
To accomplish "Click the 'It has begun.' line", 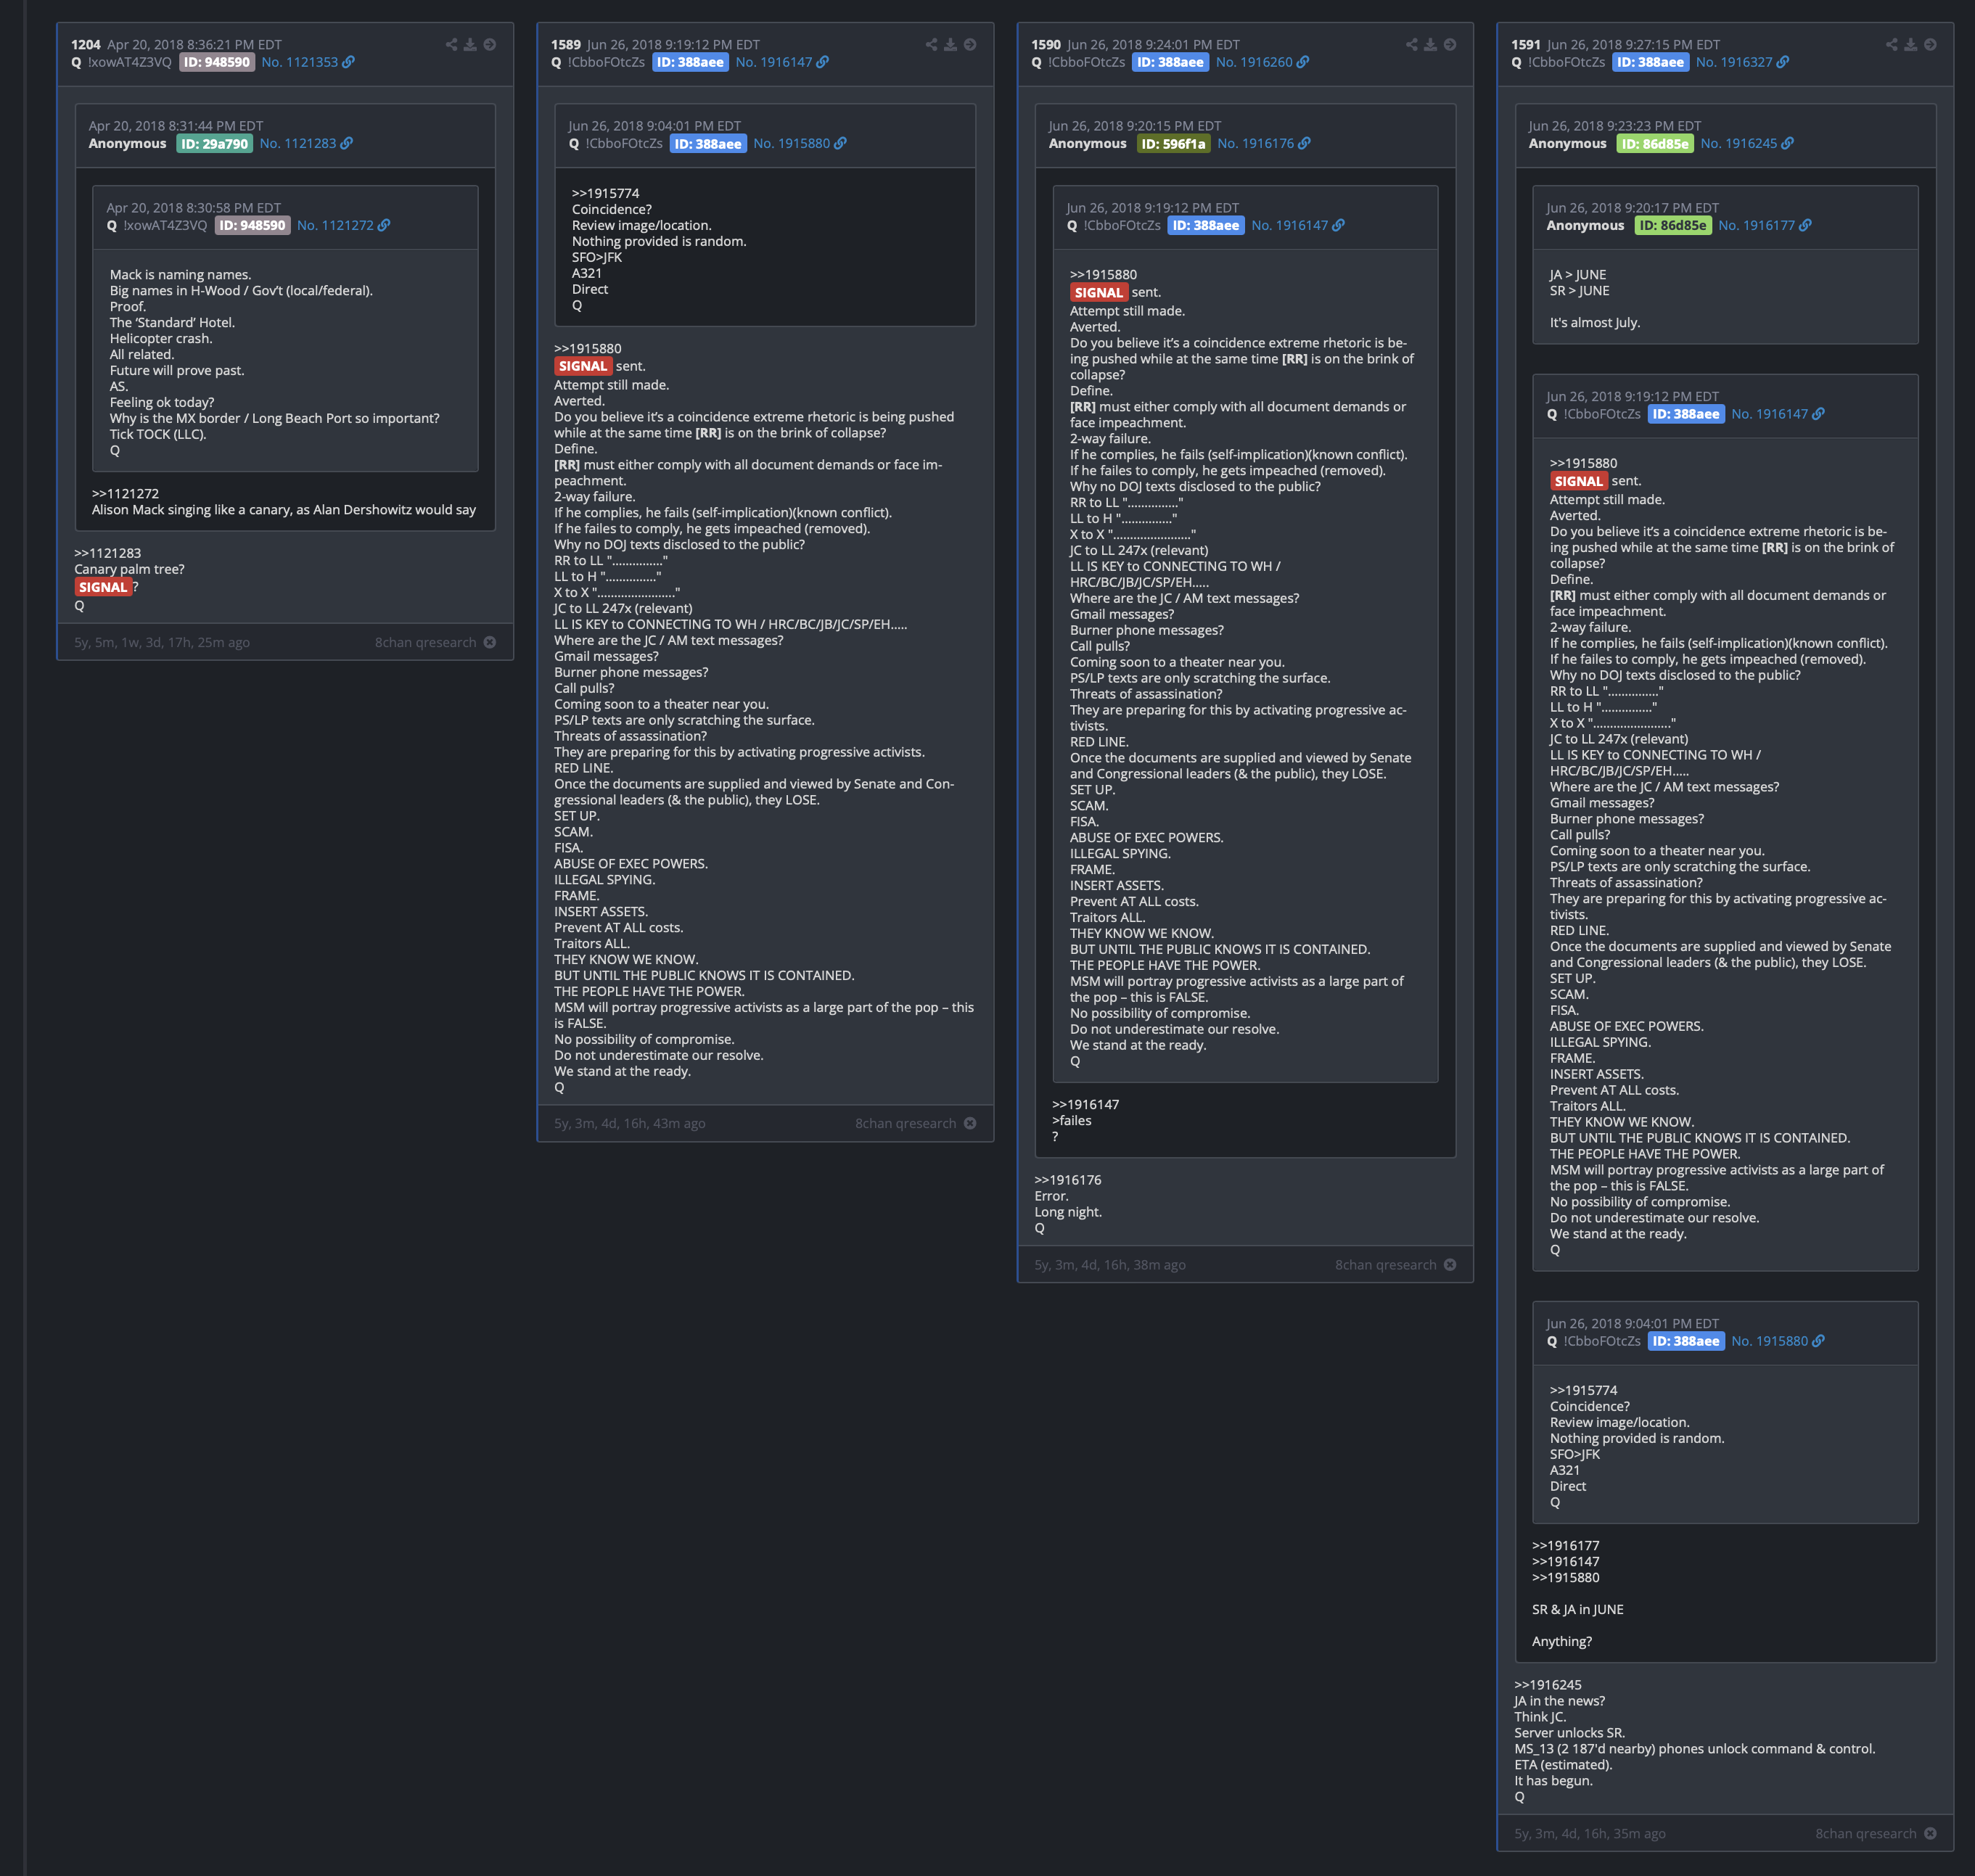I will click(x=1554, y=1781).
